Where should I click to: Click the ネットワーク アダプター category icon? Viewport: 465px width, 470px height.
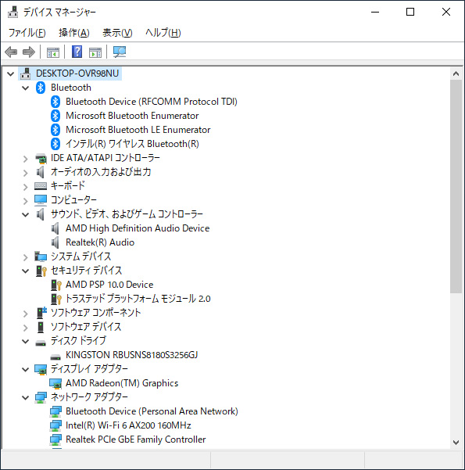(41, 397)
